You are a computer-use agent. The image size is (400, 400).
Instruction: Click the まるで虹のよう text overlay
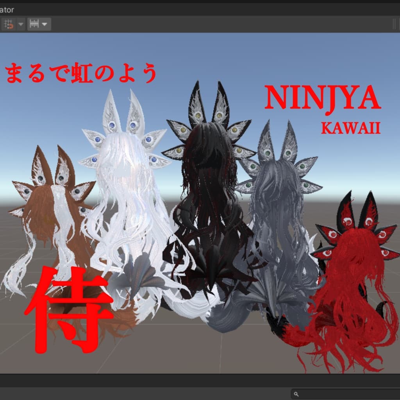coord(81,73)
